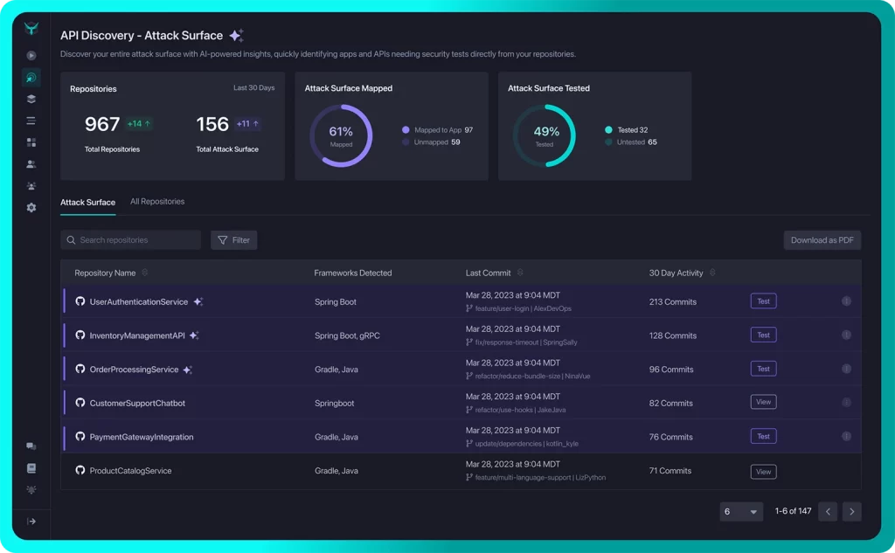895x553 pixels.
Task: Open the play/run icon in sidebar
Action: click(31, 56)
